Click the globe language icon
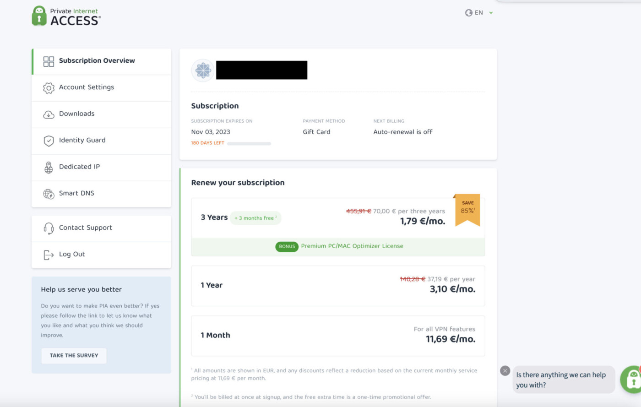The image size is (641, 407). 468,13
